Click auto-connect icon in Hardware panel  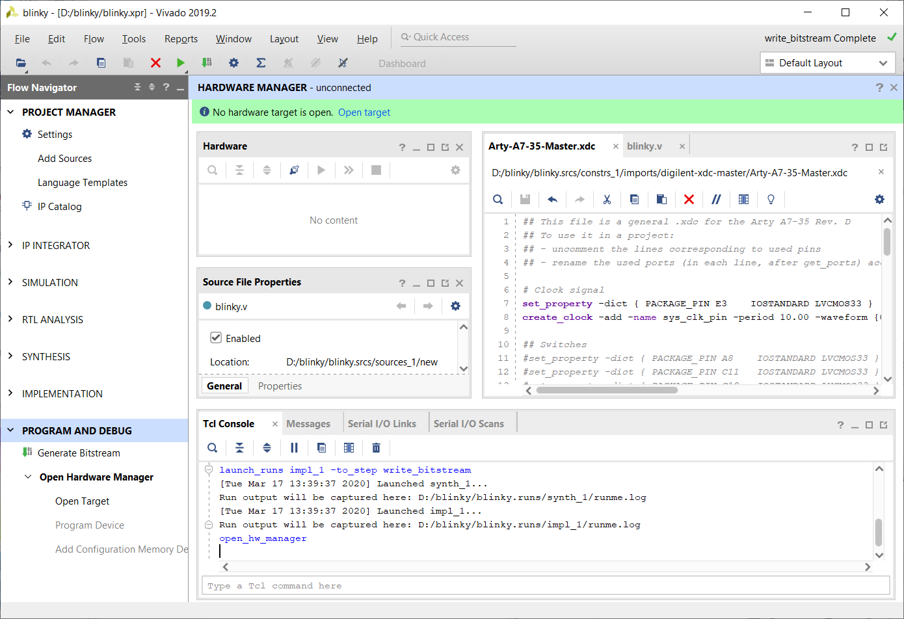coord(295,170)
